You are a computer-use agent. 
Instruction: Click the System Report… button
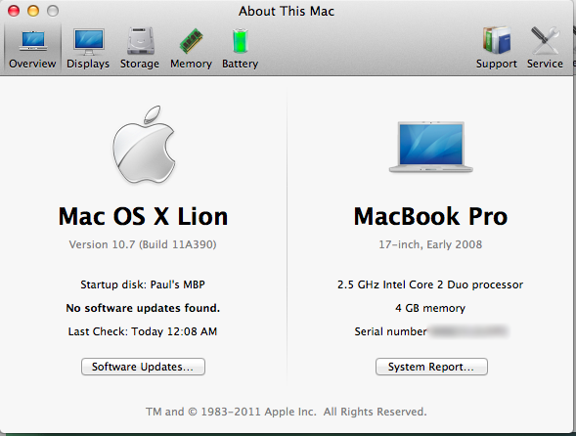tap(431, 367)
